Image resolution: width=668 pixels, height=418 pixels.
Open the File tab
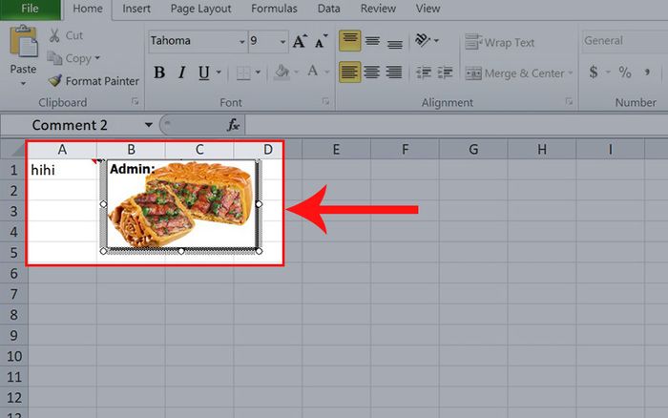(x=31, y=9)
